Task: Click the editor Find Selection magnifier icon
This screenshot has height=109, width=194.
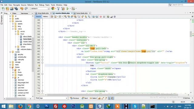Action: (x=65, y=17)
